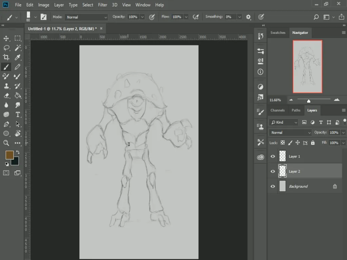Screen dimensions: 347x260
Task: Open the layer Fill dropdown arrow
Action: 343,143
